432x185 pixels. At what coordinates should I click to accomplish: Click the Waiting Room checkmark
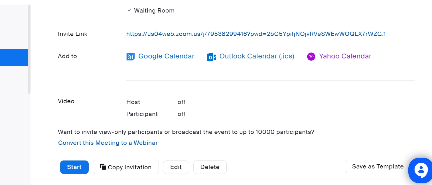click(x=129, y=10)
